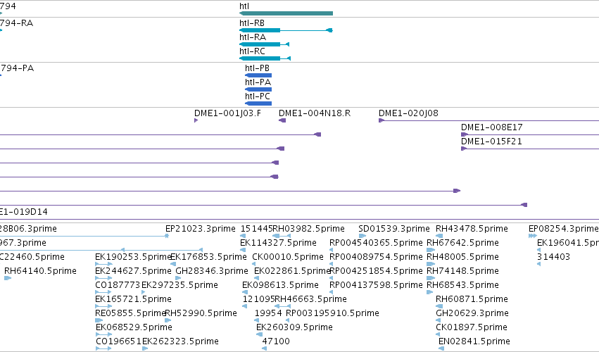Image resolution: width=599 pixels, height=352 pixels.
Task: Select the RP004540365.5prime label
Action: tap(376, 243)
